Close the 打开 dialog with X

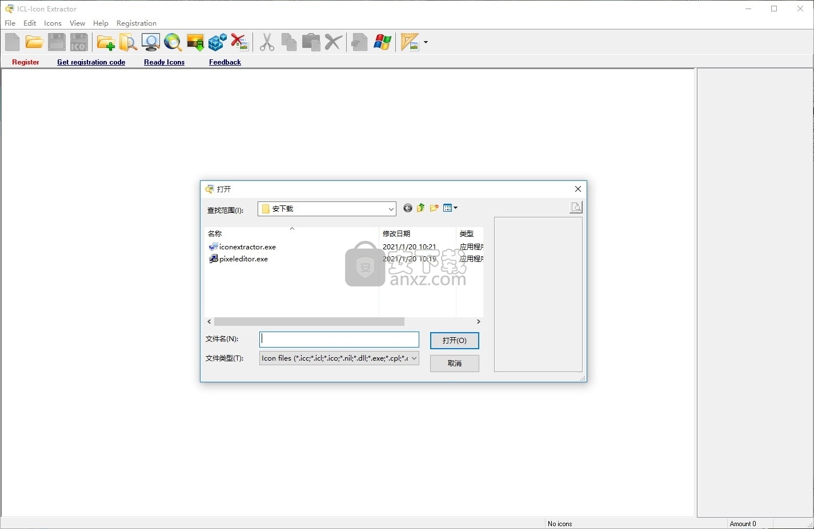(578, 189)
